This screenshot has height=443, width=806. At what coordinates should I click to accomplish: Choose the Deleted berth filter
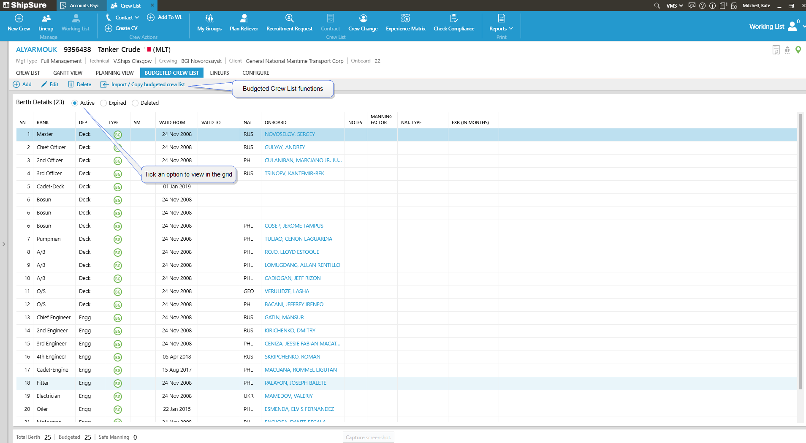(x=135, y=103)
